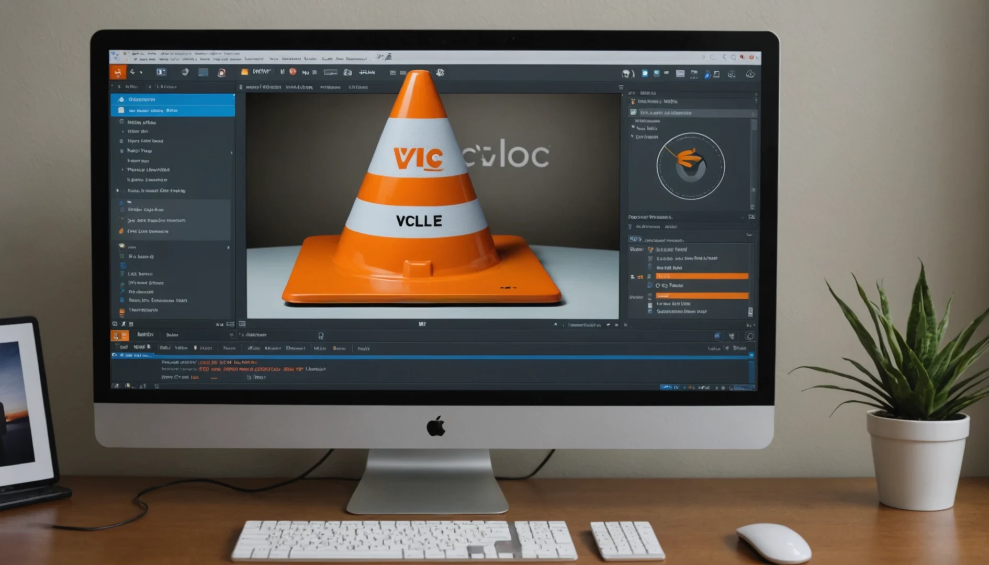The image size is (989, 565).
Task: Click the blue square icon in the top toolbar's left group
Action: 161,72
